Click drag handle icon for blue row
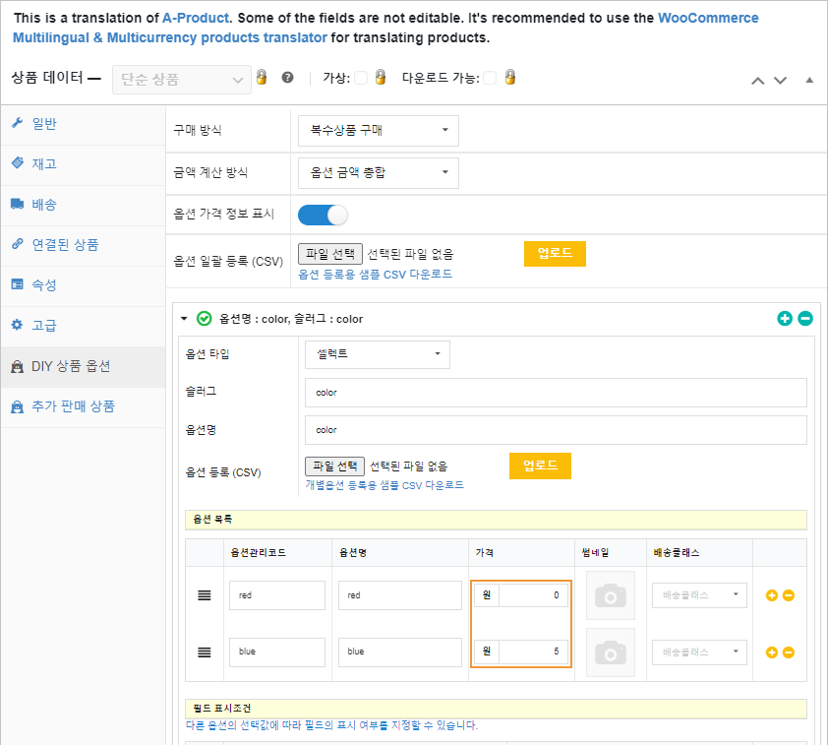The height and width of the screenshot is (745, 828). coord(205,652)
